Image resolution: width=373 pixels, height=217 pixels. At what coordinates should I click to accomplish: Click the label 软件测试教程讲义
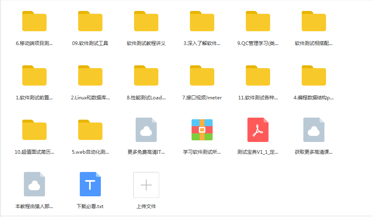click(146, 43)
